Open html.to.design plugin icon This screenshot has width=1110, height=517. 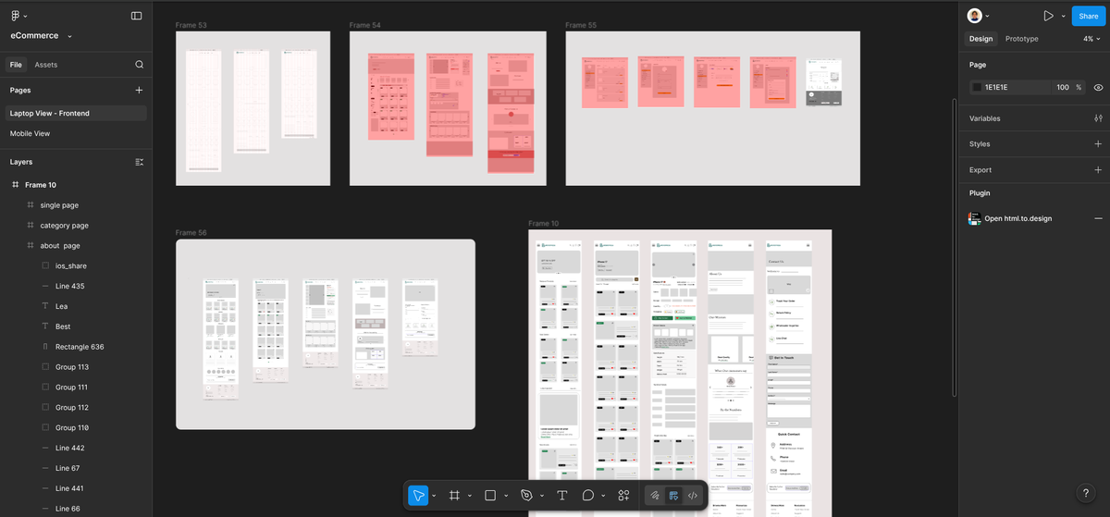point(975,218)
